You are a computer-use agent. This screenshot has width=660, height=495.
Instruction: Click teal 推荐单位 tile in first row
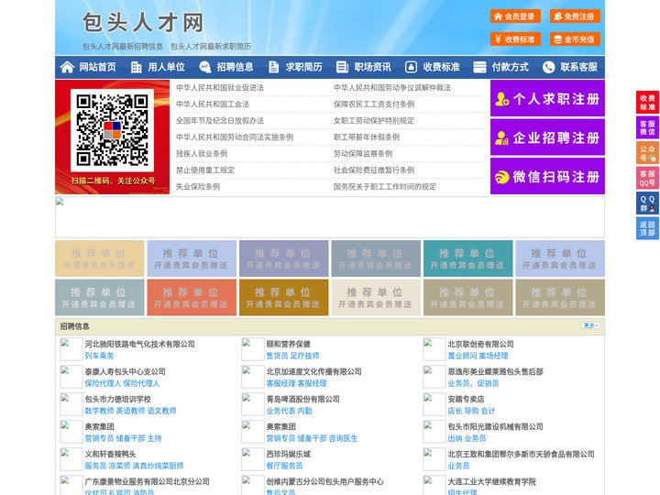[x=467, y=258]
